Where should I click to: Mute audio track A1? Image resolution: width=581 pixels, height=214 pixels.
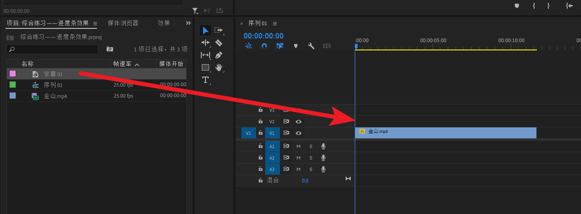tap(298, 146)
